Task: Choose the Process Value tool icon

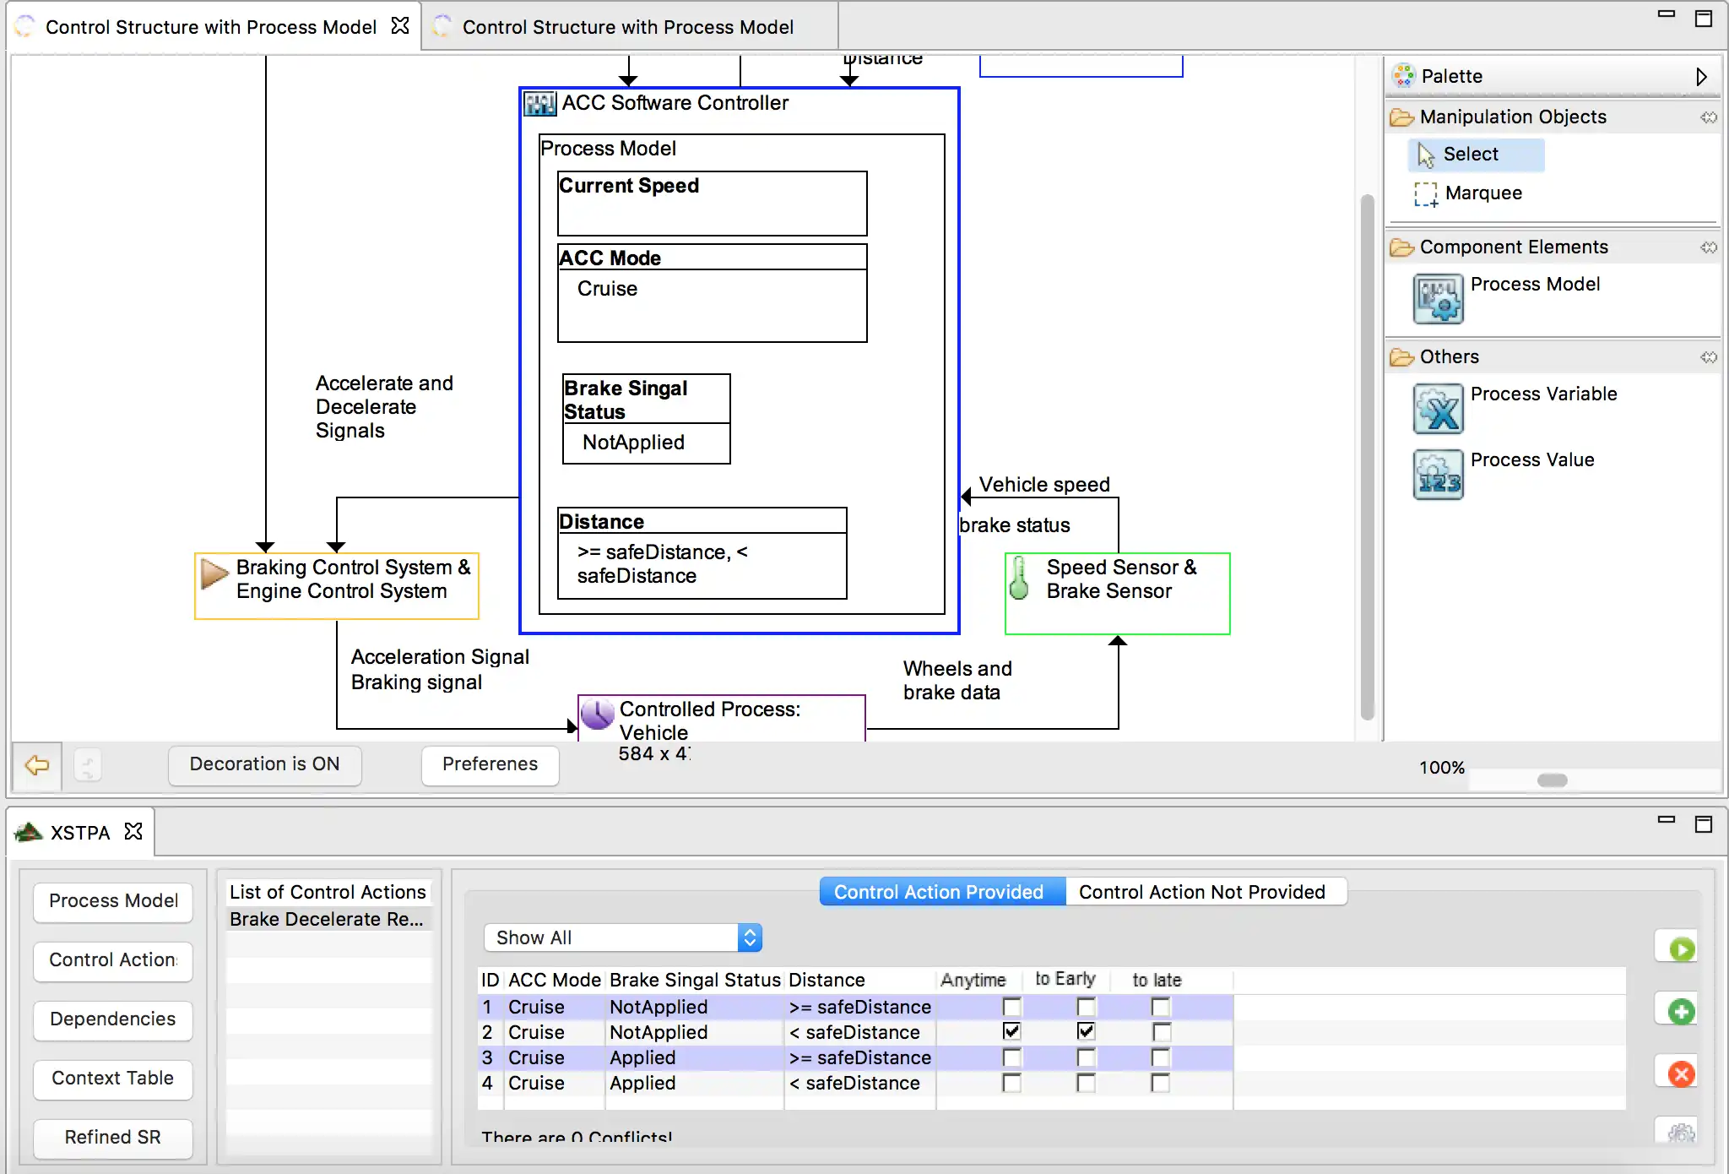Action: click(1438, 475)
